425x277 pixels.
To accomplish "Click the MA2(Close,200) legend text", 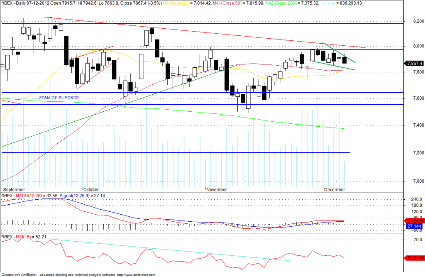I will (x=281, y=3).
